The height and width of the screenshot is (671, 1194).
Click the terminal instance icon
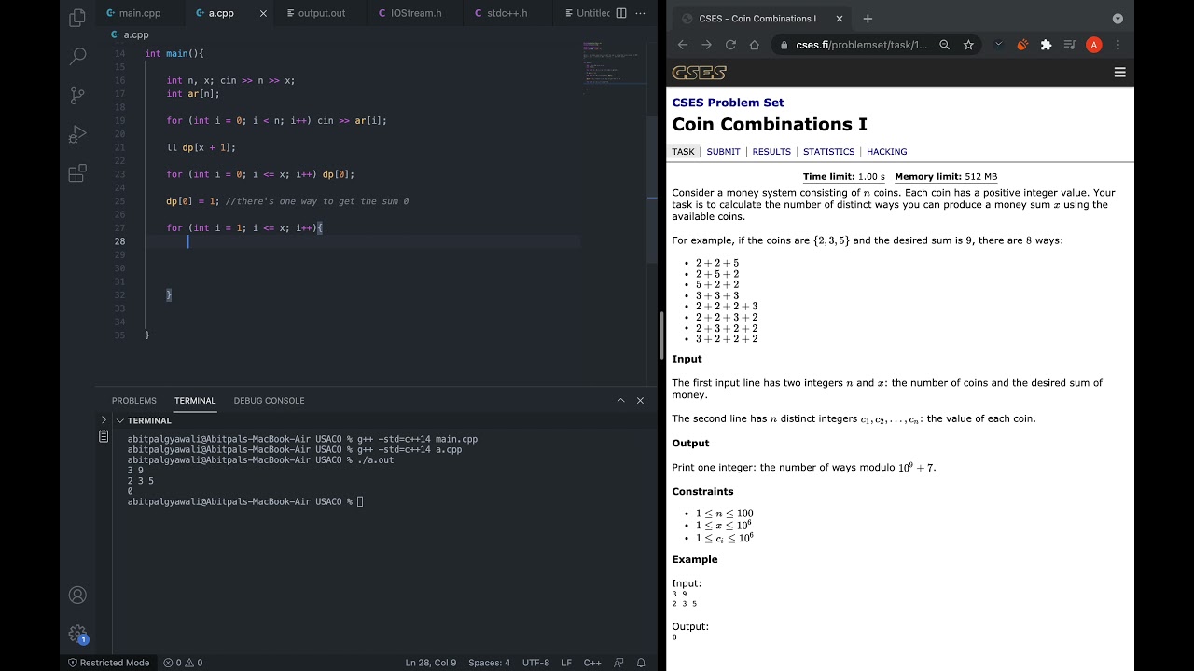(x=104, y=436)
